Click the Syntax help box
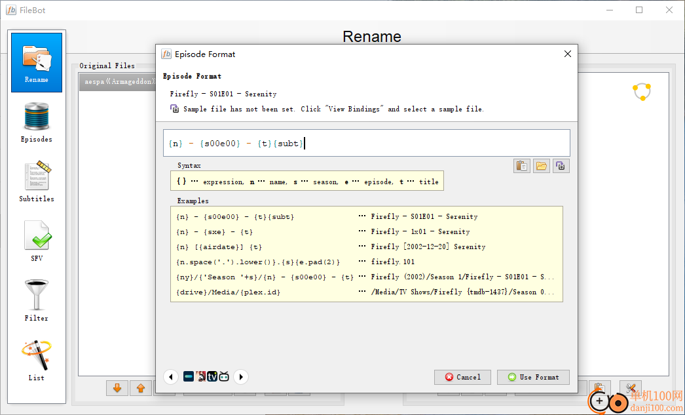Image resolution: width=685 pixels, height=415 pixels. [x=307, y=180]
